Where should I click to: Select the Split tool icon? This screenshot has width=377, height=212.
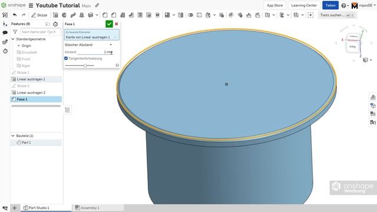pos(199,15)
